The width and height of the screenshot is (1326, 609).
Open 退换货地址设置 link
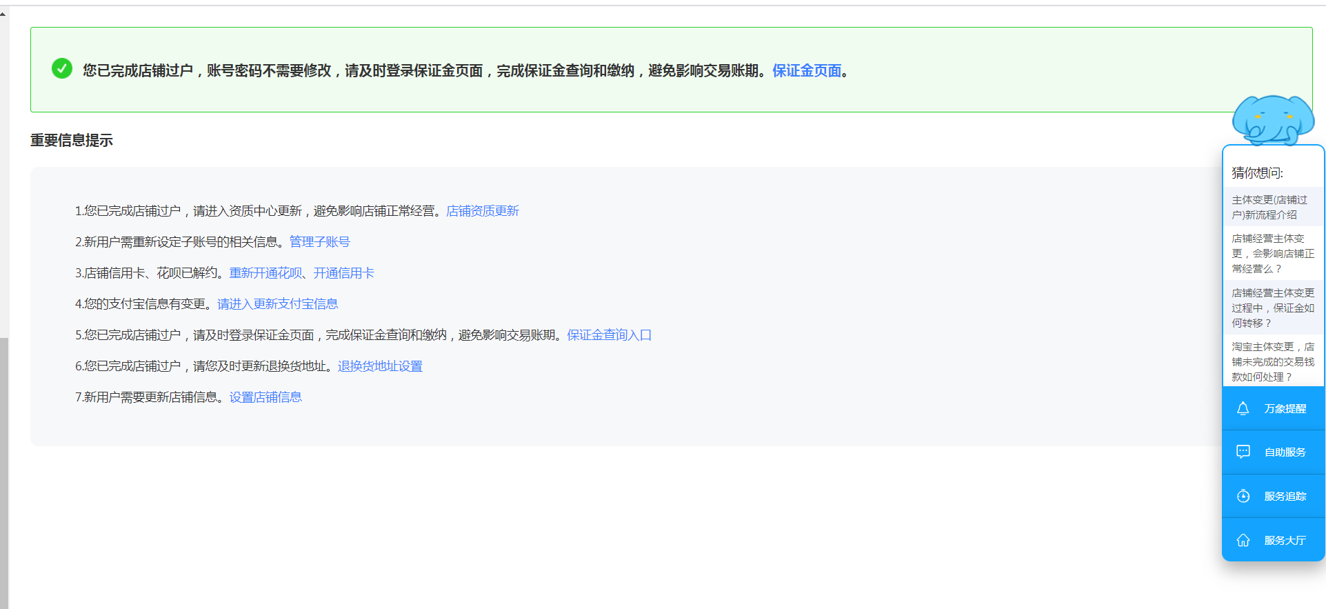coord(380,366)
